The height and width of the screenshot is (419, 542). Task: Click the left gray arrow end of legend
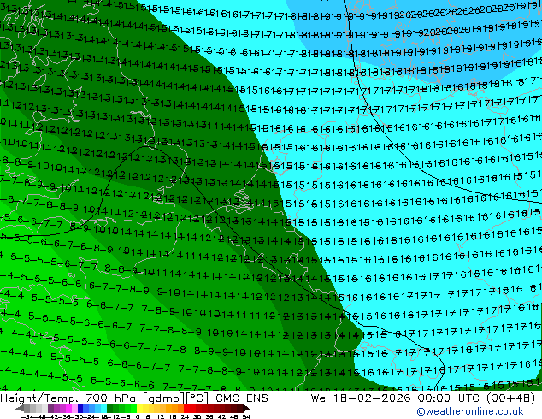point(20,409)
